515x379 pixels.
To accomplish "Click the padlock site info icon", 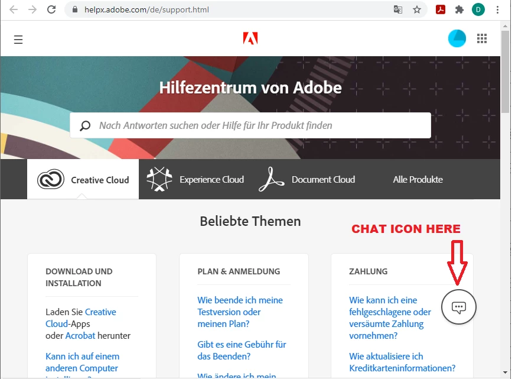I will [75, 9].
